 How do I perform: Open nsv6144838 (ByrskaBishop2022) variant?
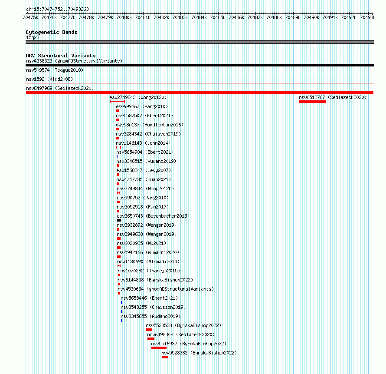click(155, 280)
